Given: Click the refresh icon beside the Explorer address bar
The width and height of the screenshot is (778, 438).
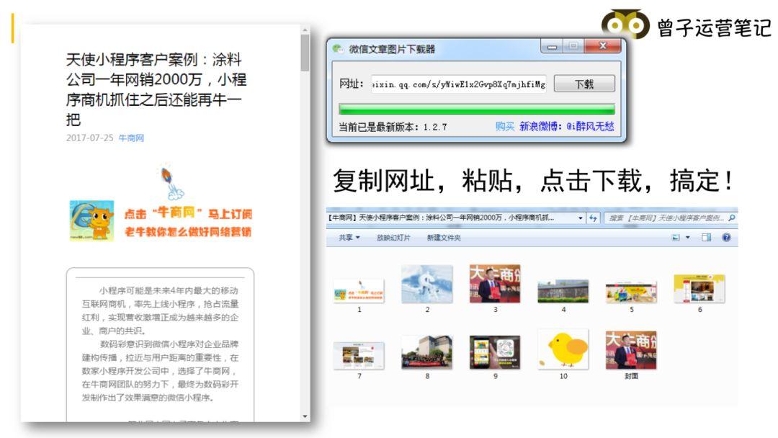Looking at the screenshot, I should (593, 218).
